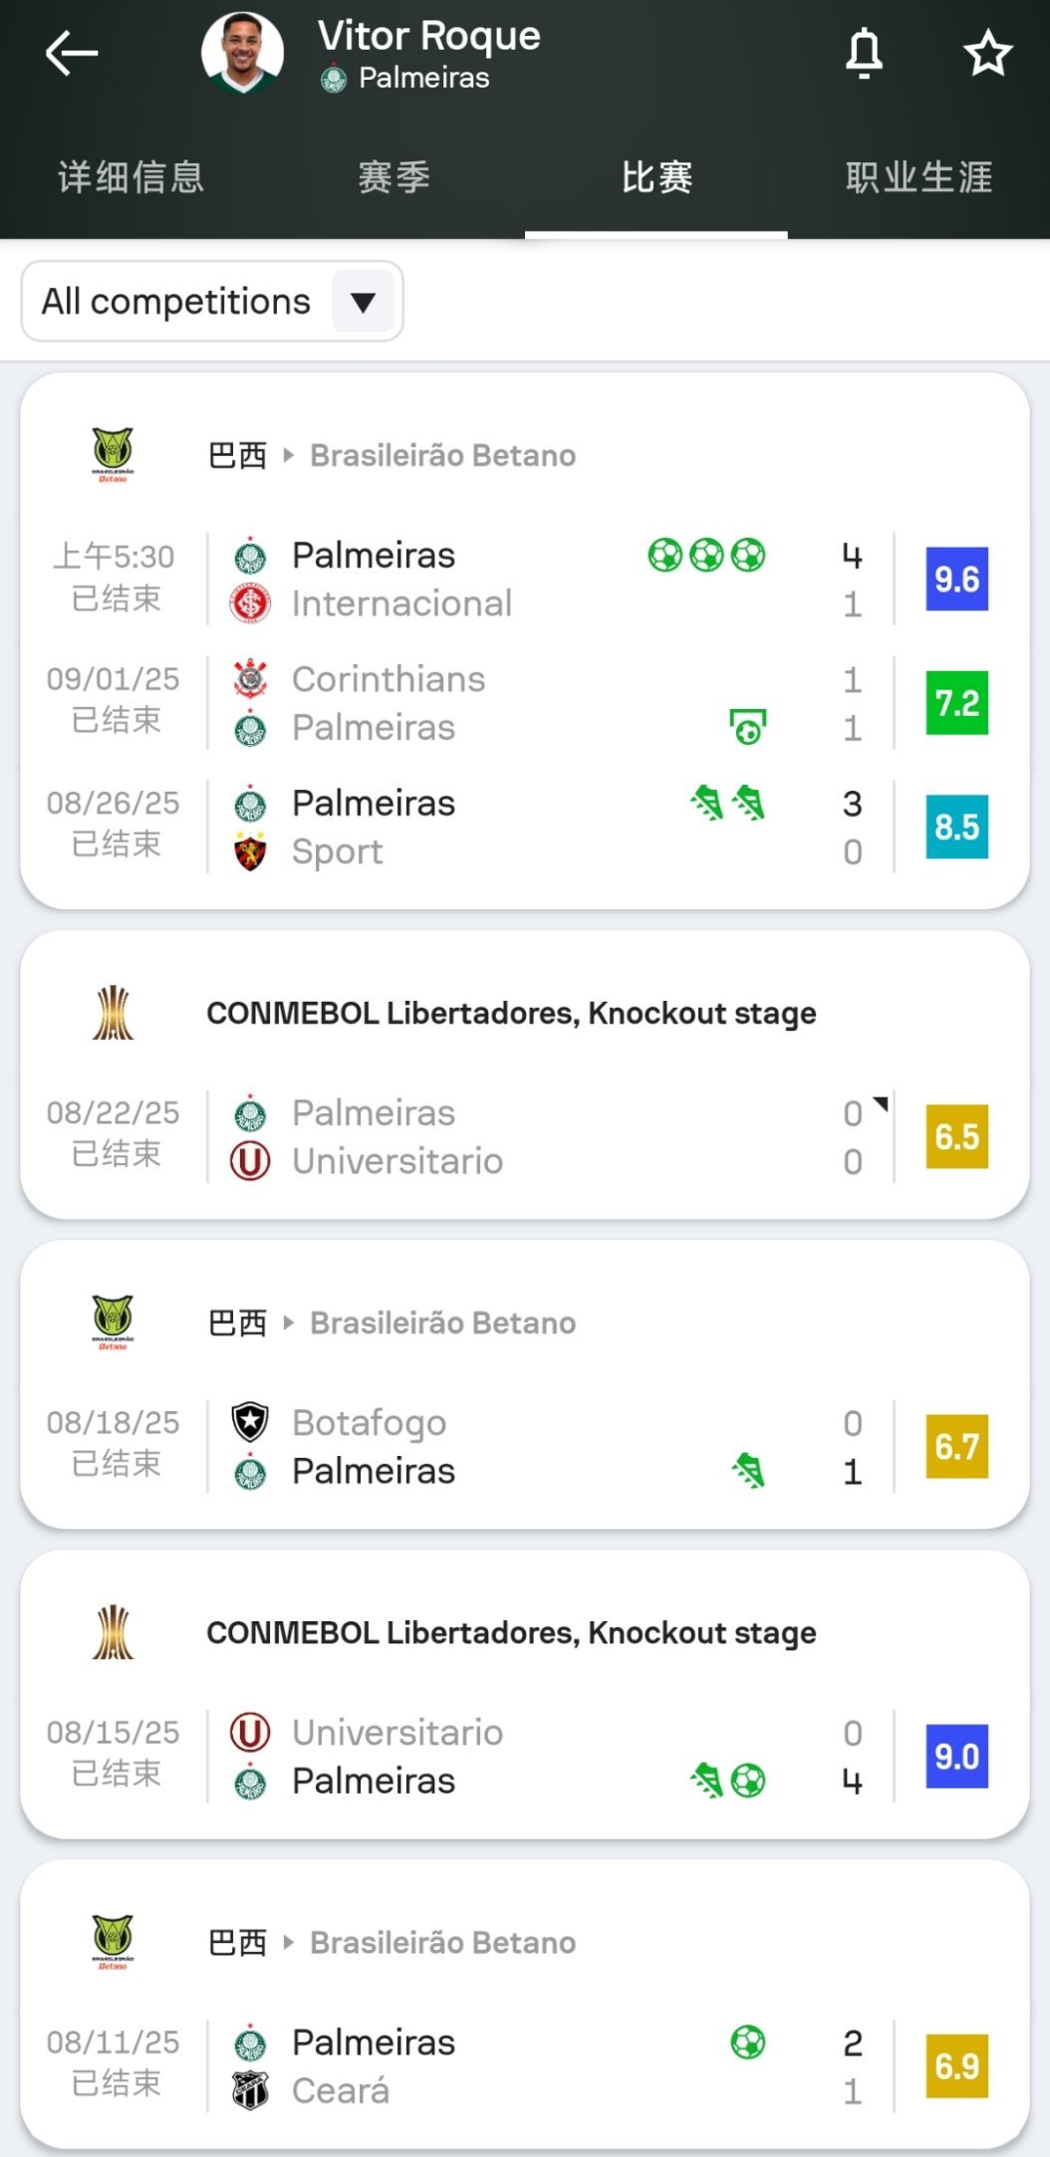Select the 9.6 rating badge
The height and width of the screenshot is (2157, 1050).
coord(956,579)
